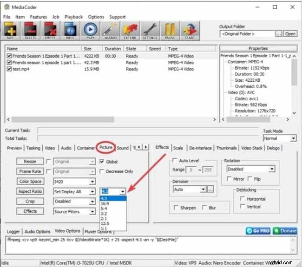Enable the Auto Level checkbox
Viewport: 302px width, 267px height.
coord(175,160)
